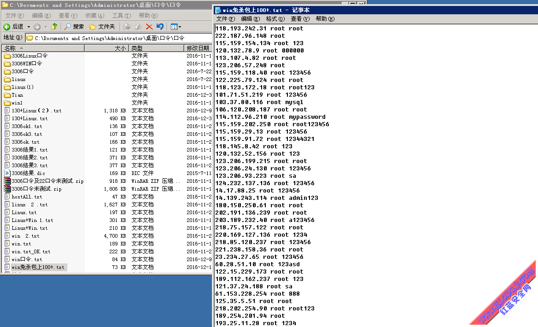The width and height of the screenshot is (538, 327).
Task: Click the Move To folder toolbar icon
Action: click(128, 27)
